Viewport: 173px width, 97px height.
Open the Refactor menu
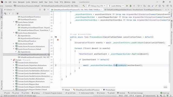[x=35, y=2]
